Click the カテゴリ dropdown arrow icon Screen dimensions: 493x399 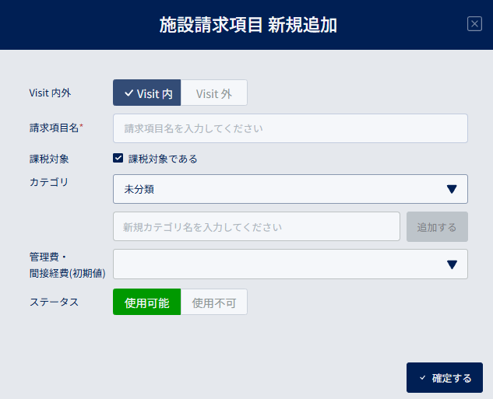pos(452,189)
